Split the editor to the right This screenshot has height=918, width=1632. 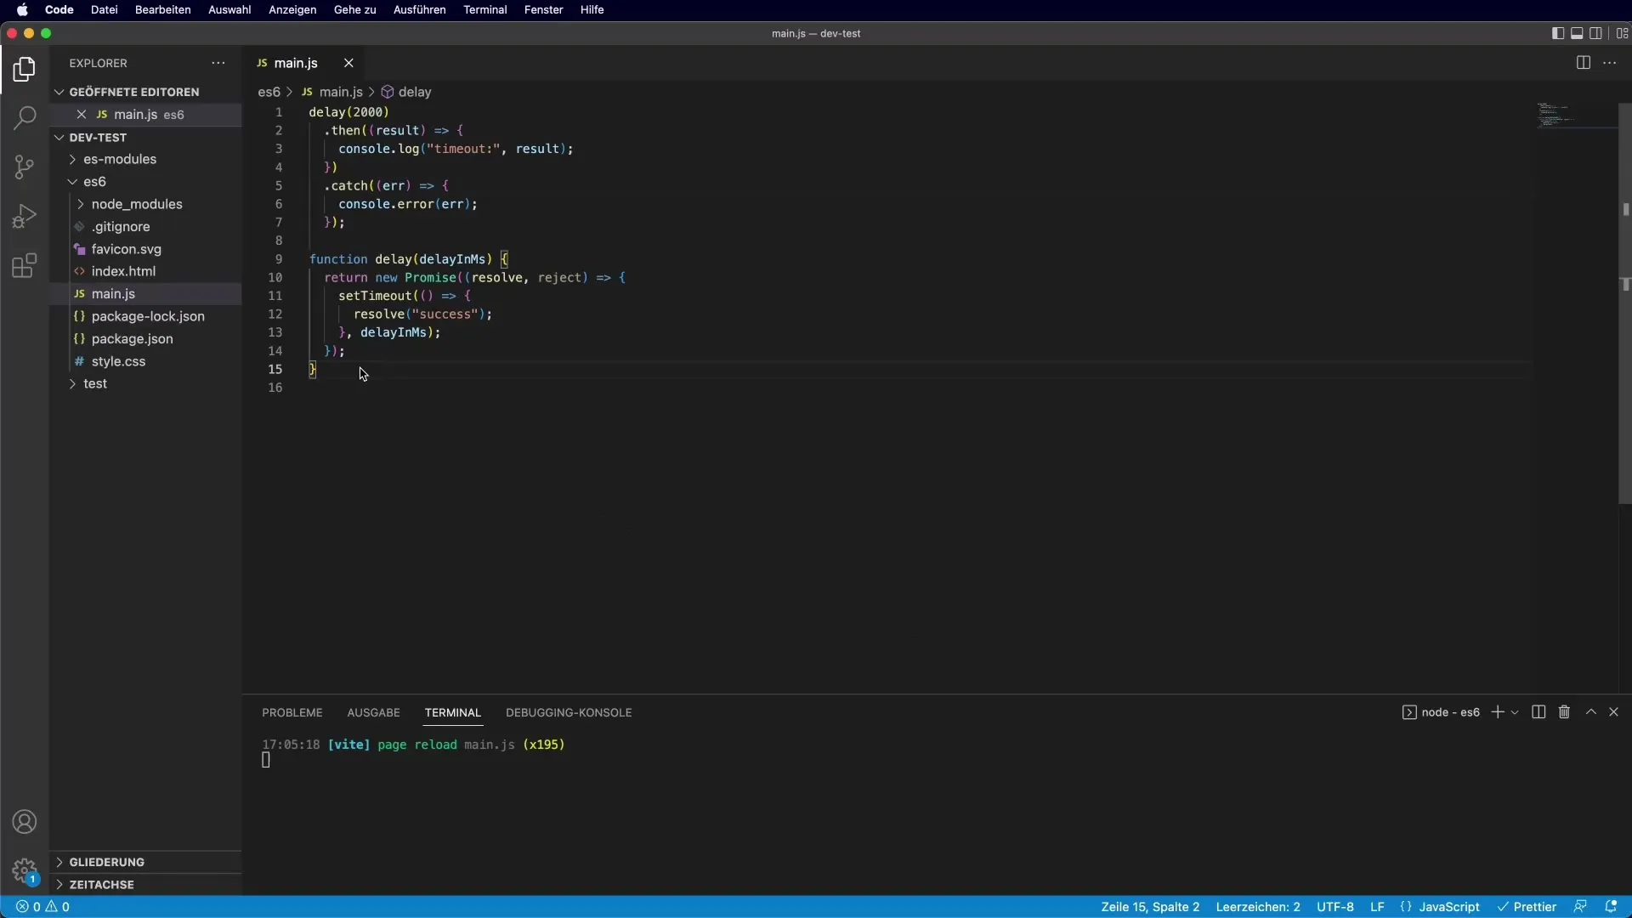(x=1583, y=63)
